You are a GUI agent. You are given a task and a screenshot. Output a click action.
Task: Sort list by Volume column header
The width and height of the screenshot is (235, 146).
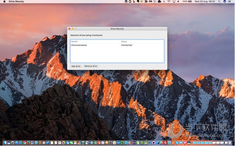click(x=74, y=42)
